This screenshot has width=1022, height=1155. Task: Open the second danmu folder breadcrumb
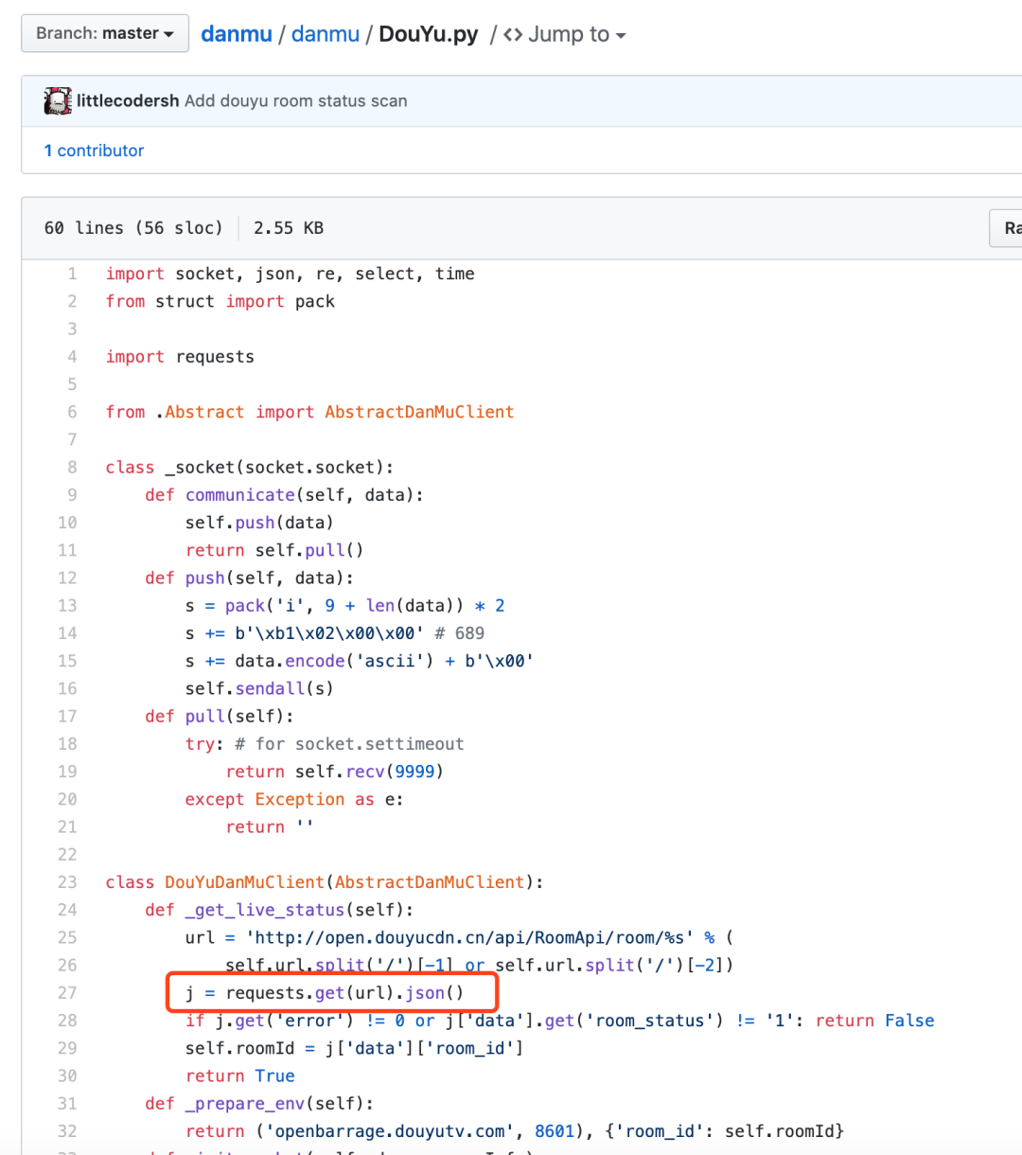(326, 34)
